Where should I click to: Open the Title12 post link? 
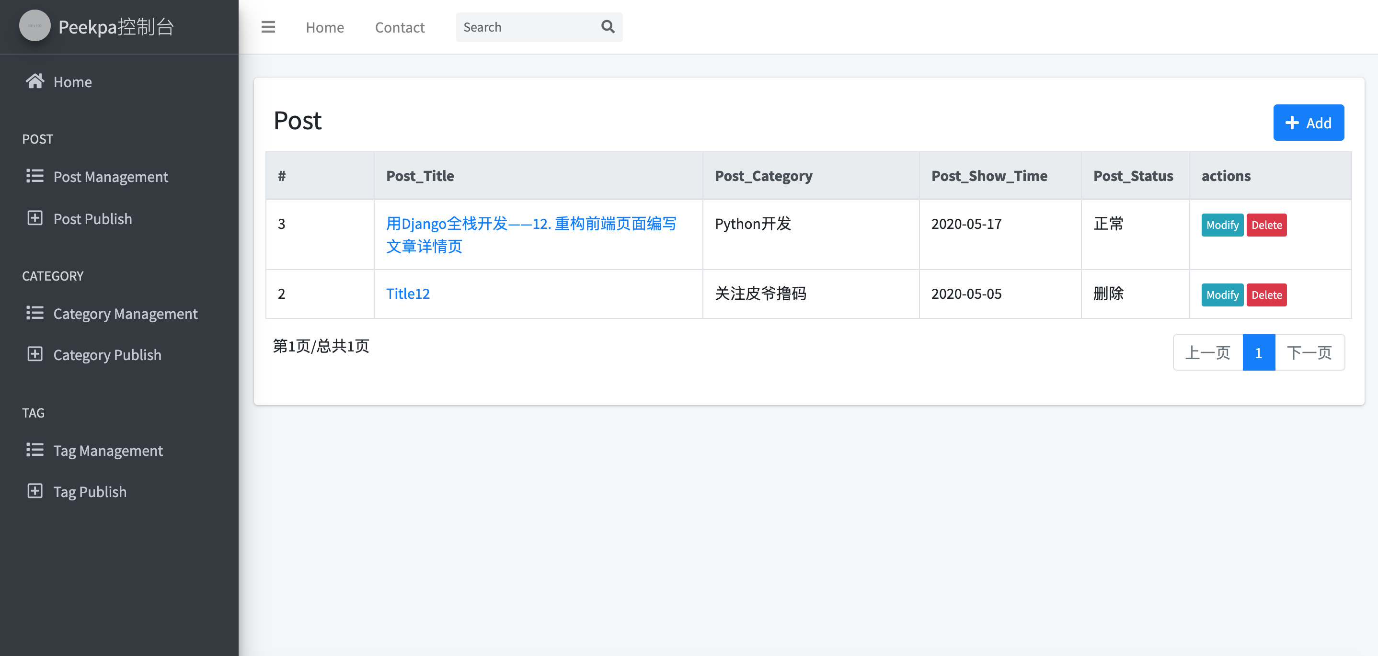(408, 294)
